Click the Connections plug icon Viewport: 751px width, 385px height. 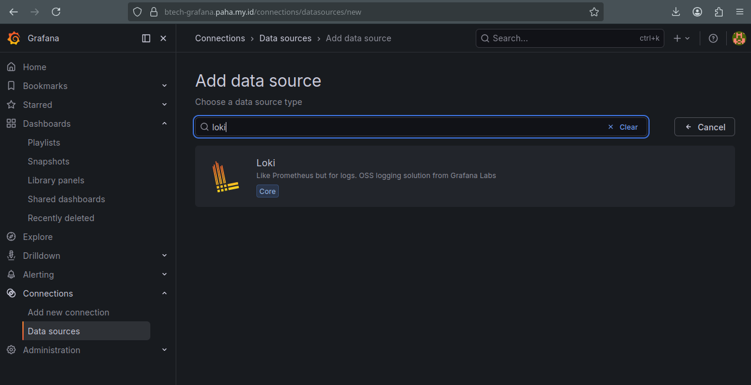coord(11,294)
